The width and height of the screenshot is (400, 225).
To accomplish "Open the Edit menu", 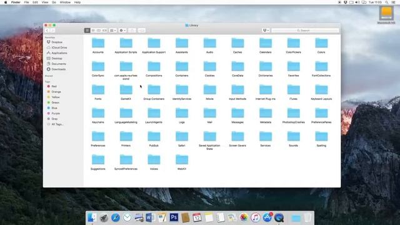I will [x=35, y=2].
